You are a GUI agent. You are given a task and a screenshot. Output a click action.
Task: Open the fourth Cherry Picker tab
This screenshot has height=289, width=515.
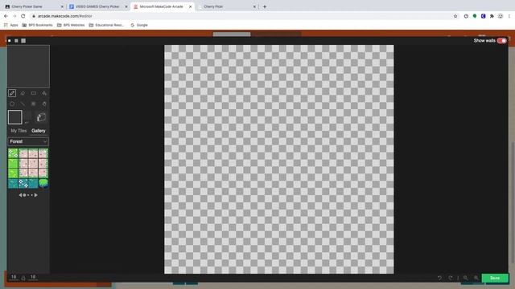[x=227, y=6]
